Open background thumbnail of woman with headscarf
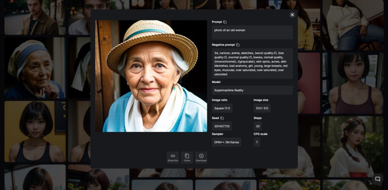Viewport: 388px width, 190px height. pyautogui.click(x=35, y=68)
